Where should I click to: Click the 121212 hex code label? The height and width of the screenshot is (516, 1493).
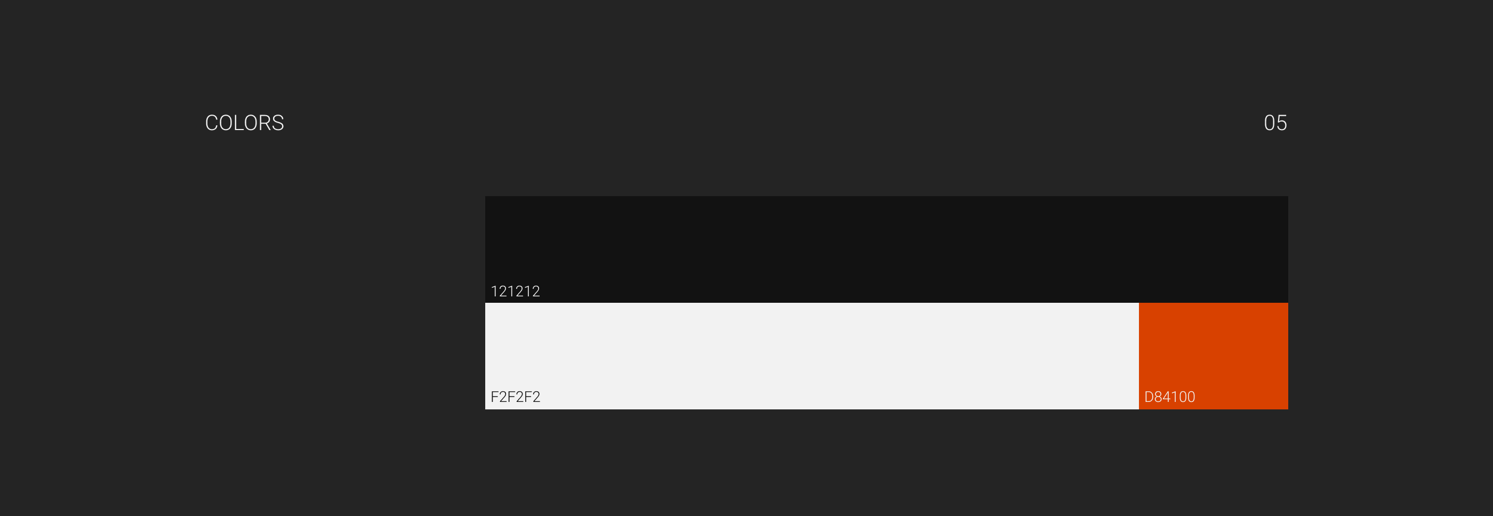point(515,291)
